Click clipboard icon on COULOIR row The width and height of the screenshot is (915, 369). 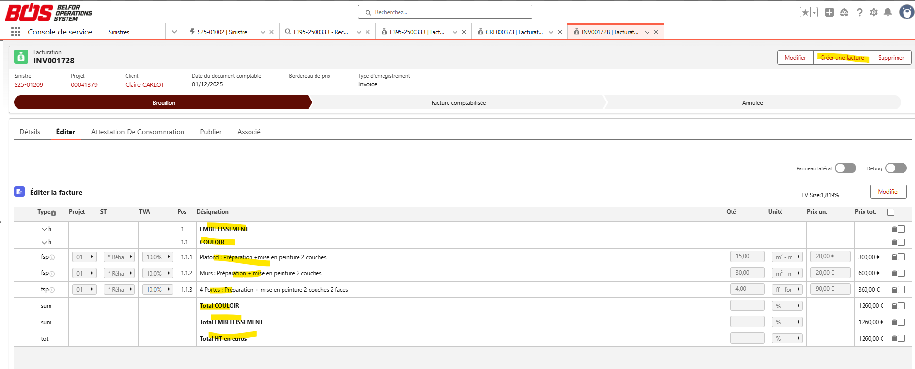point(894,242)
